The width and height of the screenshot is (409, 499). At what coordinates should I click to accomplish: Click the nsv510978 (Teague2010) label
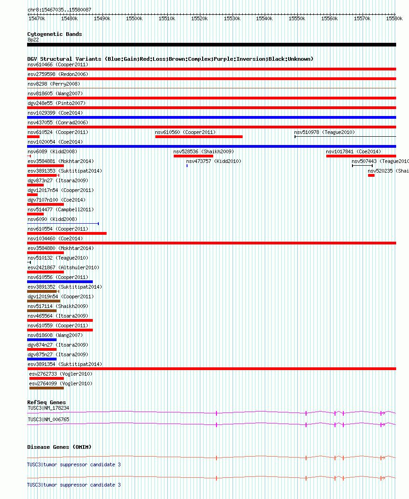(x=324, y=132)
